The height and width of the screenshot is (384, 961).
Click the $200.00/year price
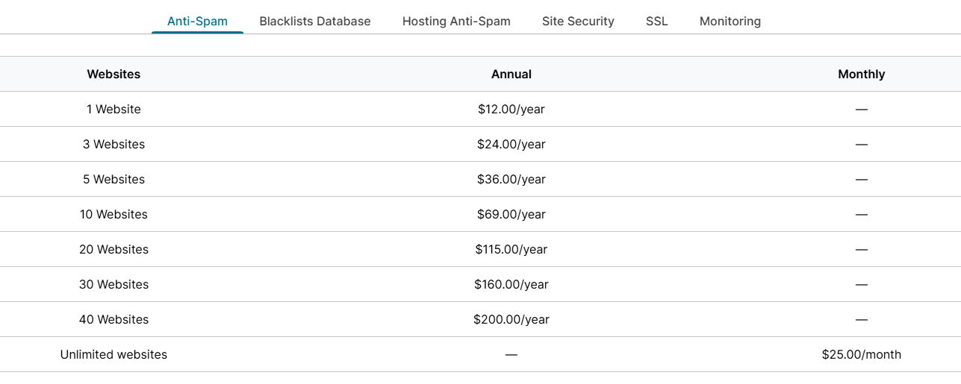tap(511, 319)
